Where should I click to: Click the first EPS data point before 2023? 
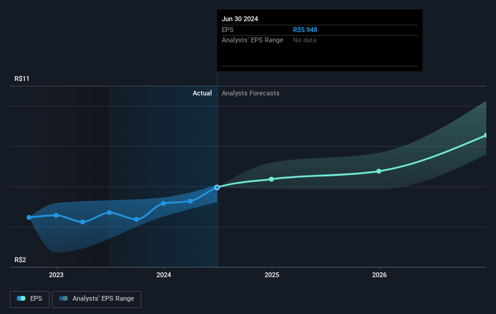29,217
